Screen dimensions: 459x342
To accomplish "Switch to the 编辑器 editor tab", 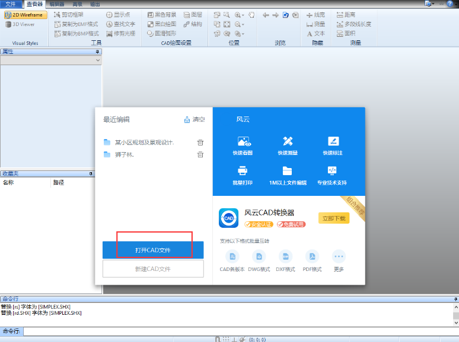I will click(x=57, y=4).
